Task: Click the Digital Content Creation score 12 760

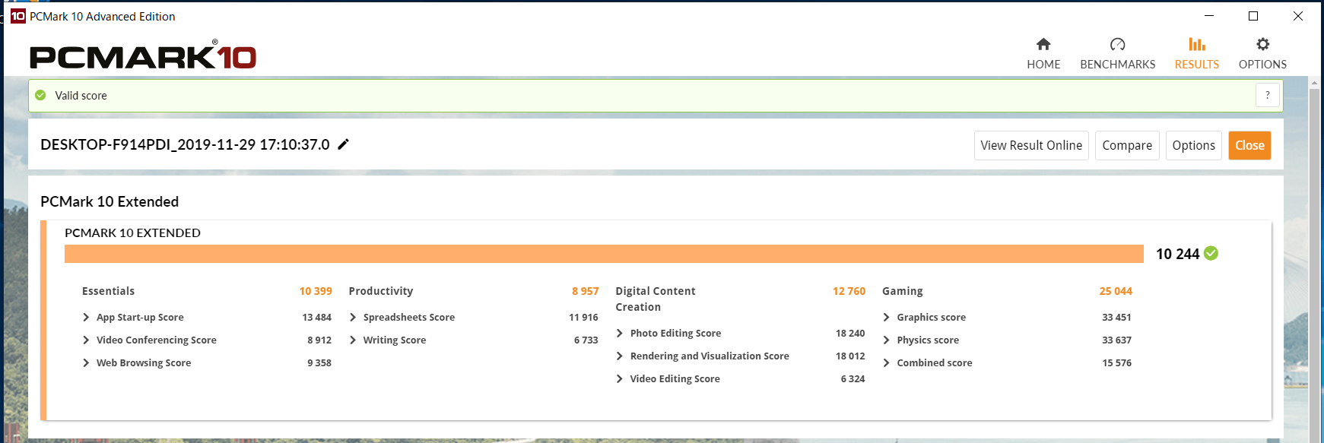Action: click(x=849, y=291)
